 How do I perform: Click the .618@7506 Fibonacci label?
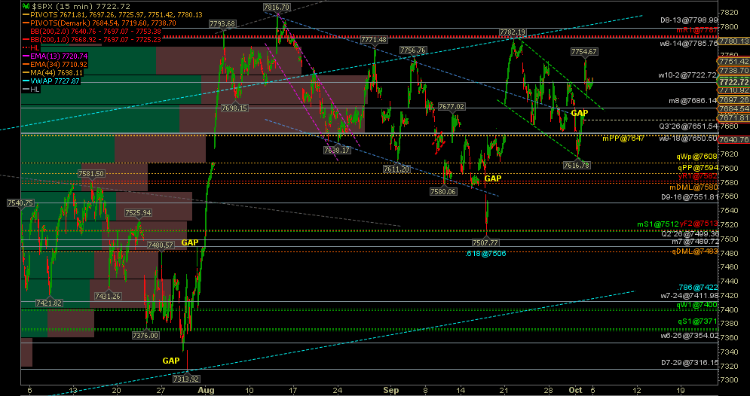click(x=485, y=254)
